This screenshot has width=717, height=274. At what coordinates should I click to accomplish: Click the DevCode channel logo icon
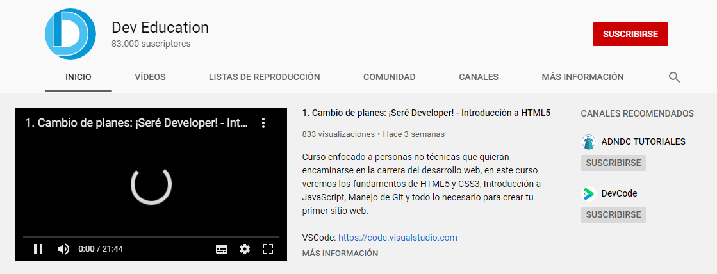tap(588, 193)
